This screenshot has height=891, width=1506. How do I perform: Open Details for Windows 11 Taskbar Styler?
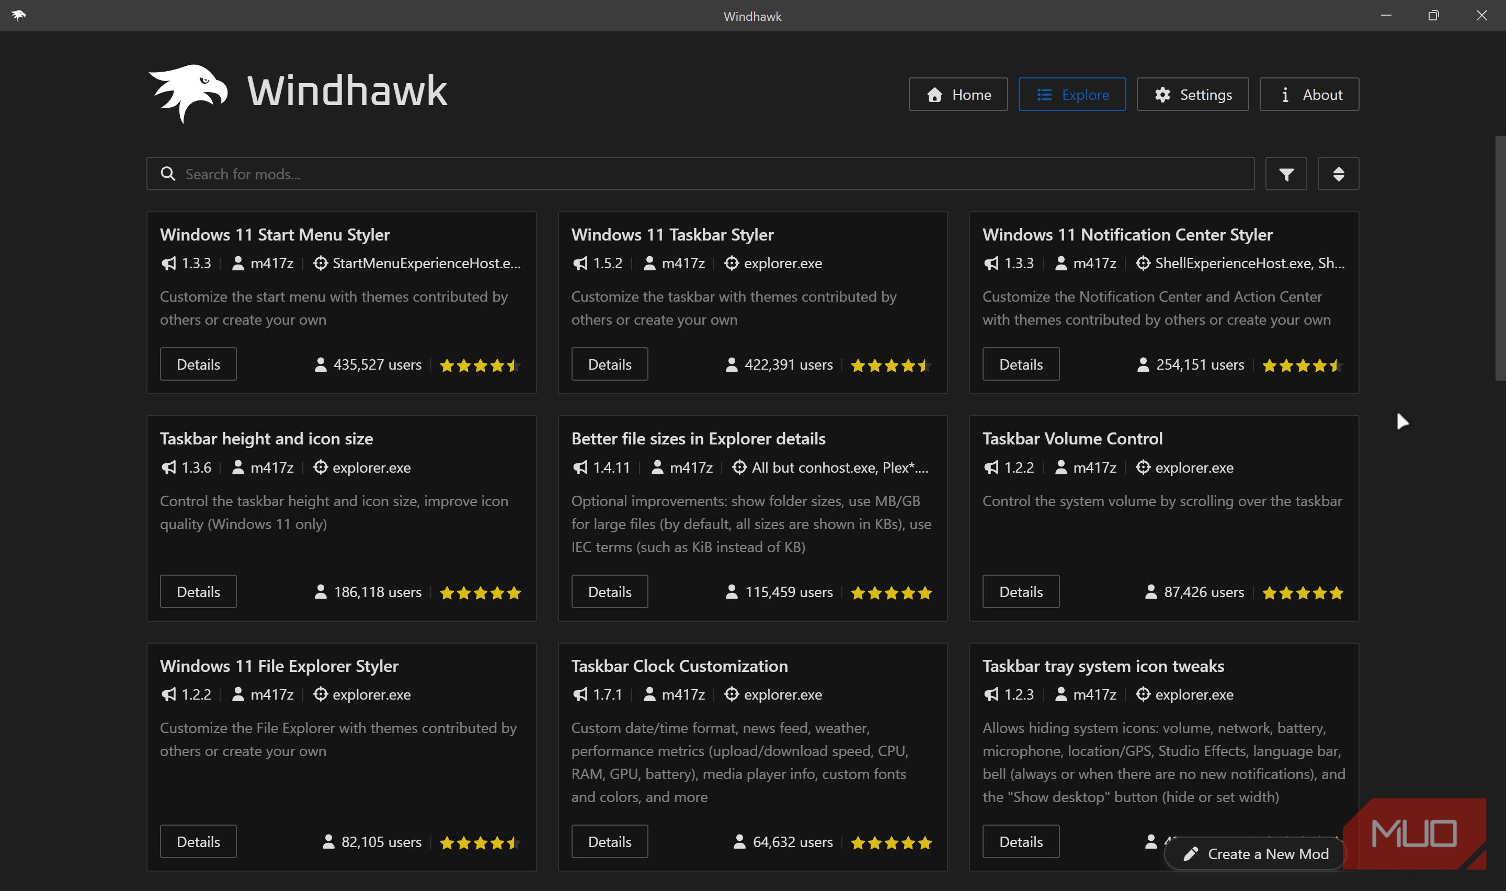pyautogui.click(x=609, y=364)
